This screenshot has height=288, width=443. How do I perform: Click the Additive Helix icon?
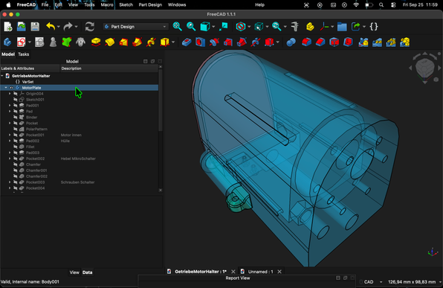[x=151, y=42]
